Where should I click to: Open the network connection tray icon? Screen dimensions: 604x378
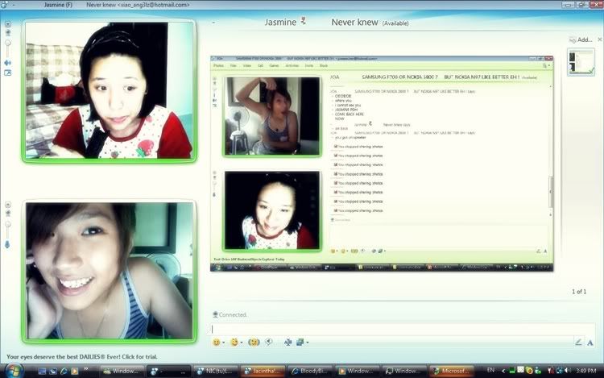click(560, 371)
